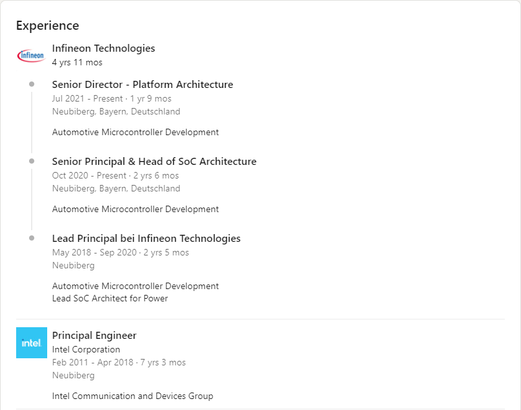Click the Infineon company logo
This screenshot has width=521, height=410.
pyautogui.click(x=32, y=56)
